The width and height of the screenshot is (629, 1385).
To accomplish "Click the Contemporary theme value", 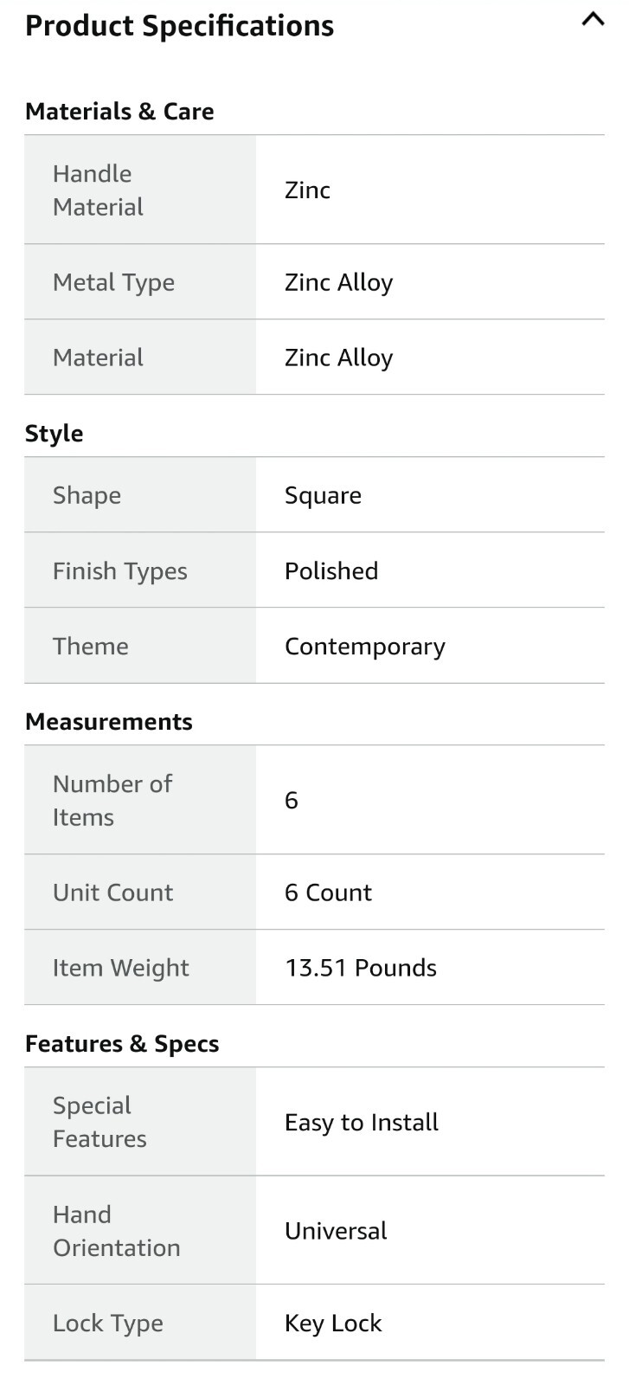I will pyautogui.click(x=364, y=647).
